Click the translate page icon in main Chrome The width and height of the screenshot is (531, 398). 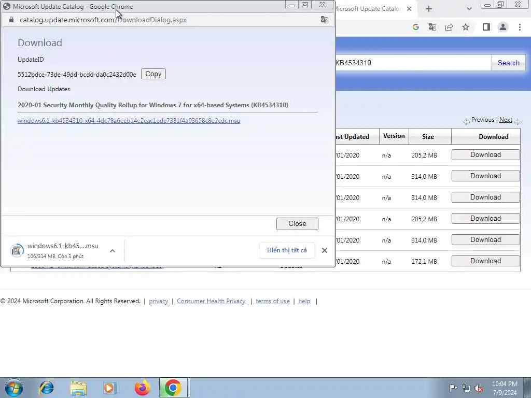(432, 27)
